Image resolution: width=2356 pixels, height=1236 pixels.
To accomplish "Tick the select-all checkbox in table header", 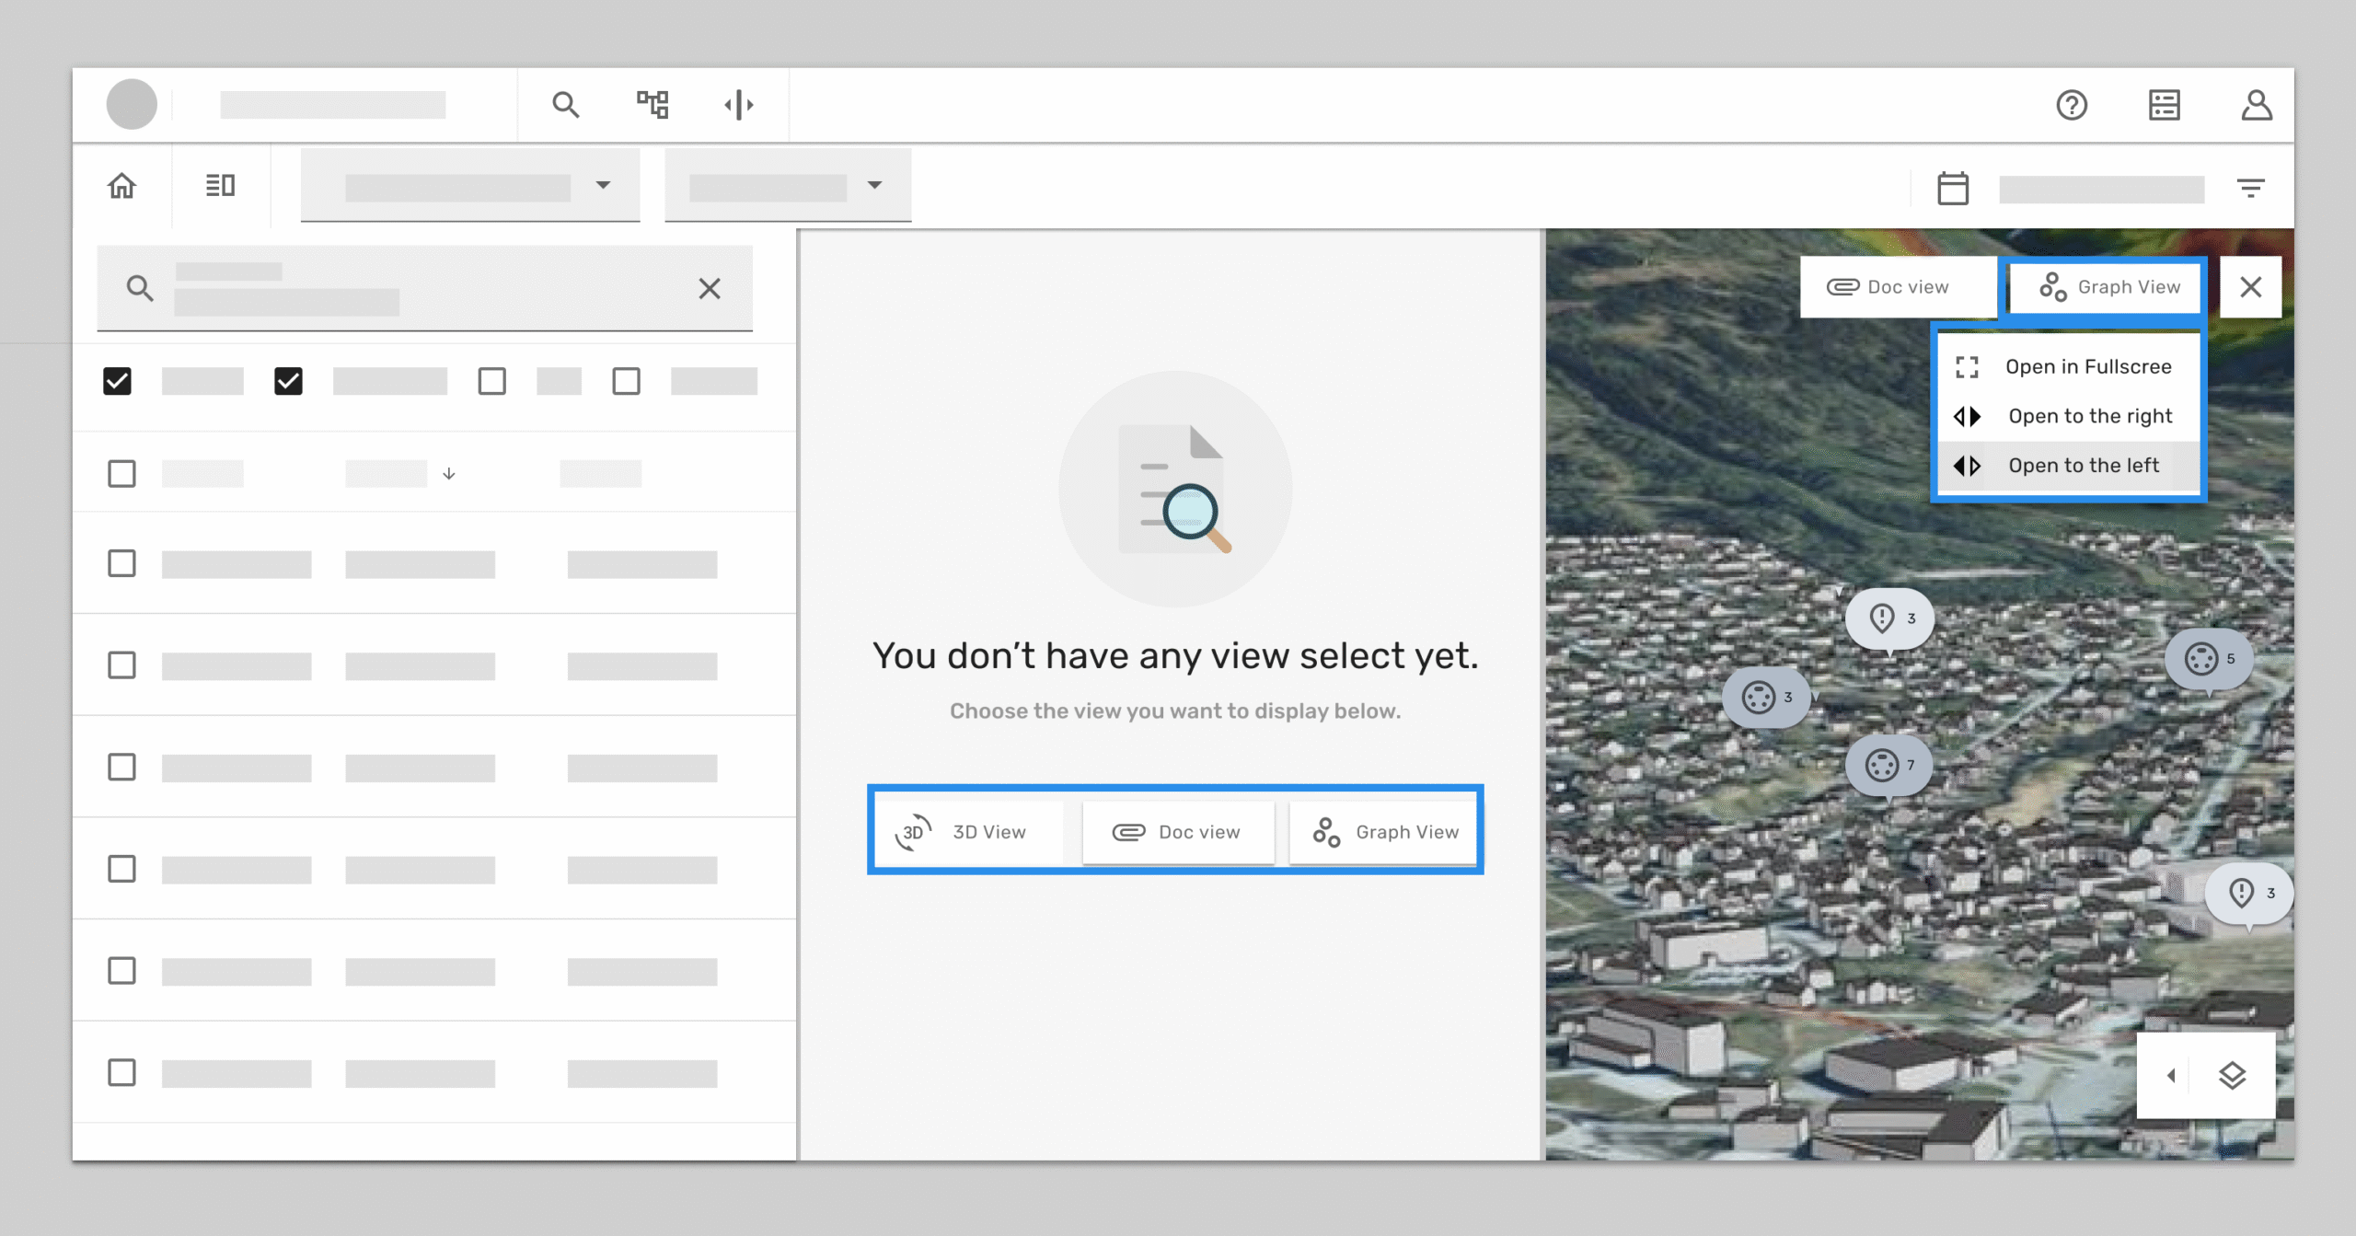I will point(121,474).
